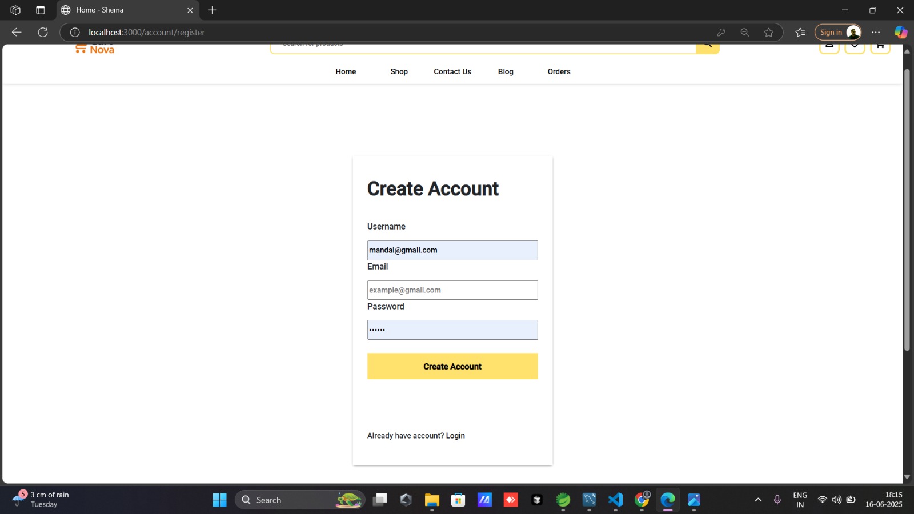Click the page vertical scrollbar thumb

pyautogui.click(x=907, y=210)
